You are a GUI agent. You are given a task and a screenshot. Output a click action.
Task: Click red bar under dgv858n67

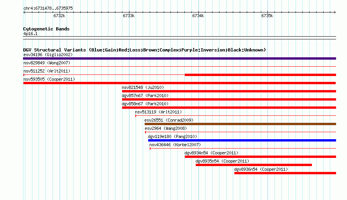pyautogui.click(x=229, y=108)
